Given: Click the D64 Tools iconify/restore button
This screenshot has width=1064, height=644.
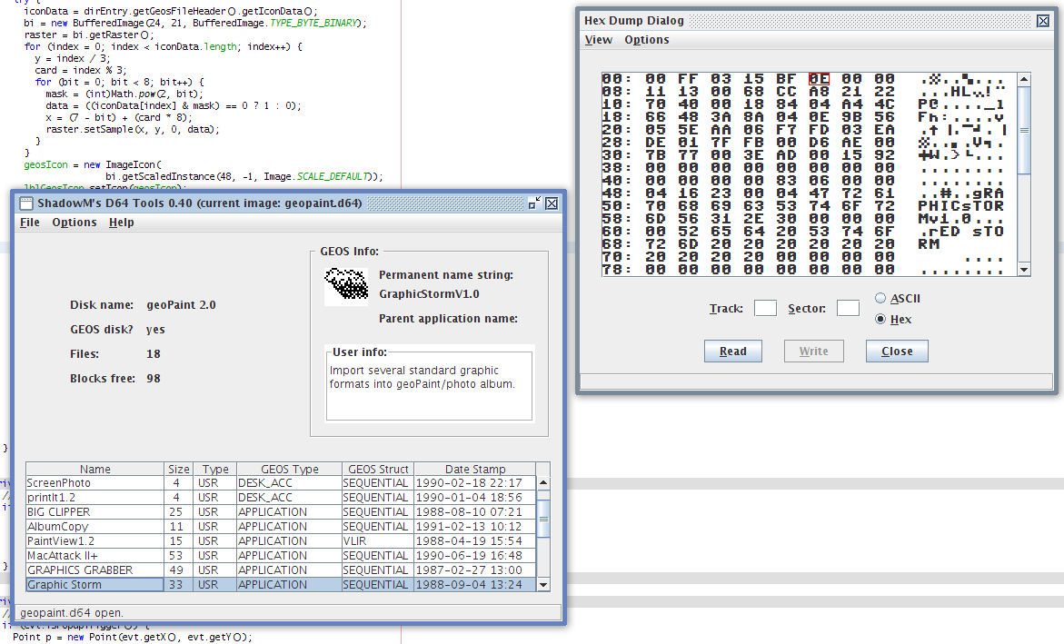Looking at the screenshot, I should [x=534, y=203].
